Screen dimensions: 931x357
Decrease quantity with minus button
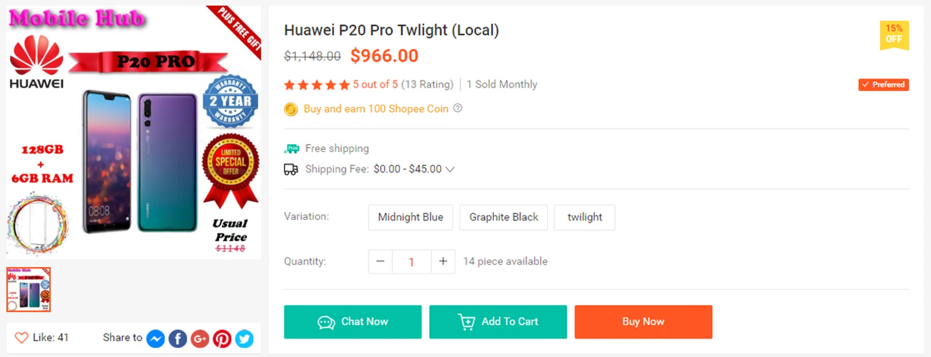(x=380, y=262)
